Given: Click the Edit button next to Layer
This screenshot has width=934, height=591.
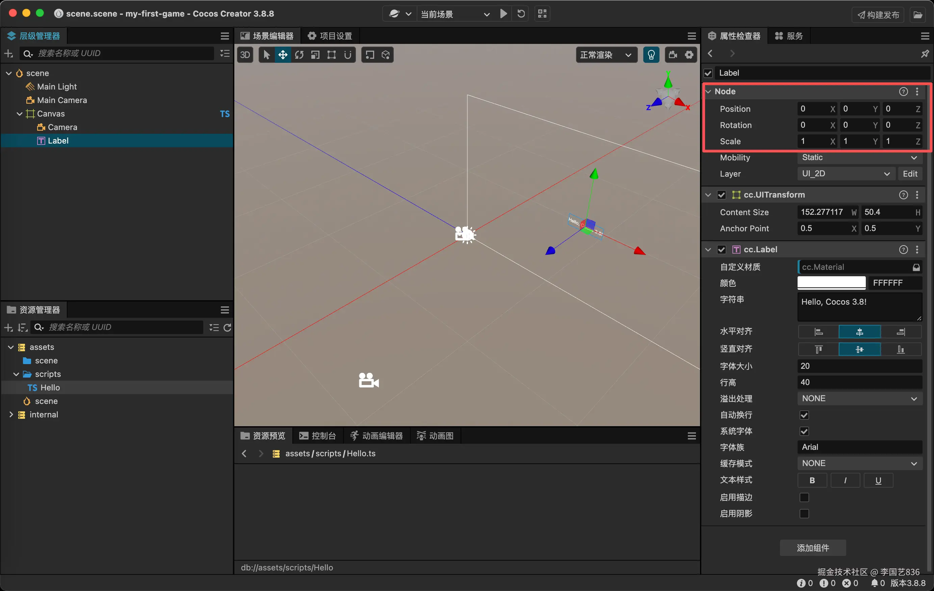Looking at the screenshot, I should point(910,174).
